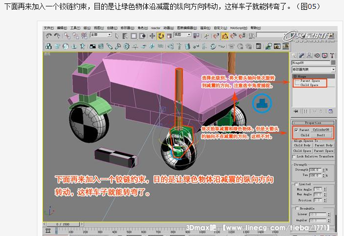Open the 修改器列表 modifier list dropdown

coord(313,70)
